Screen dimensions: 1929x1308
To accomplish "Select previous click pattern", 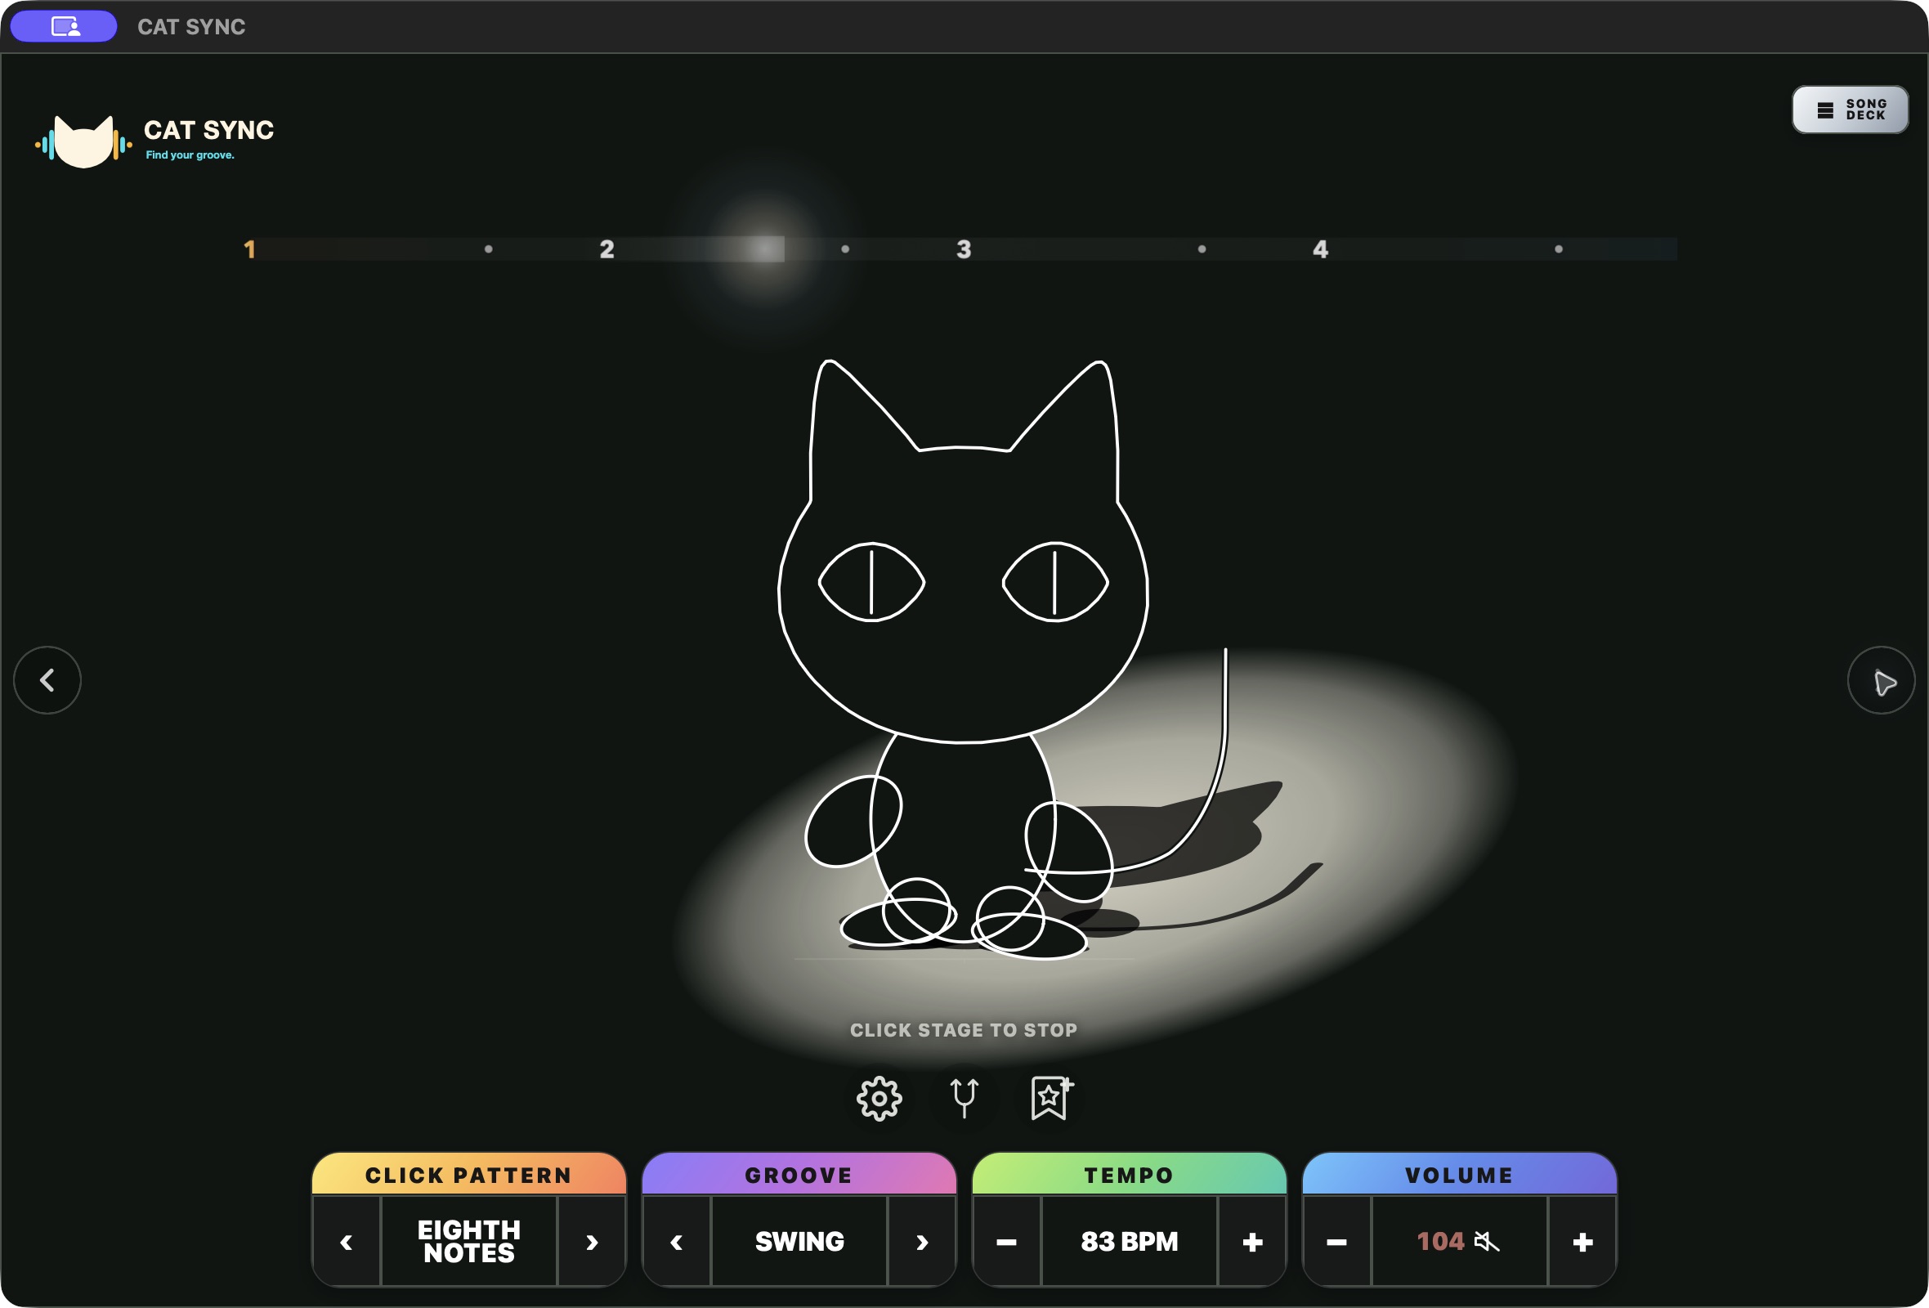I will pos(346,1242).
